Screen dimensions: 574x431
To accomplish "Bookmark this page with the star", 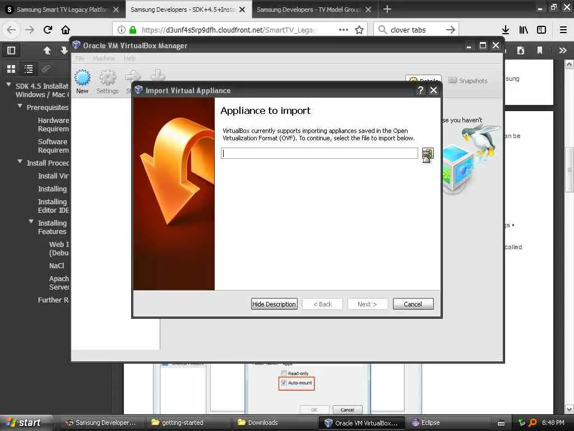I will (359, 30).
